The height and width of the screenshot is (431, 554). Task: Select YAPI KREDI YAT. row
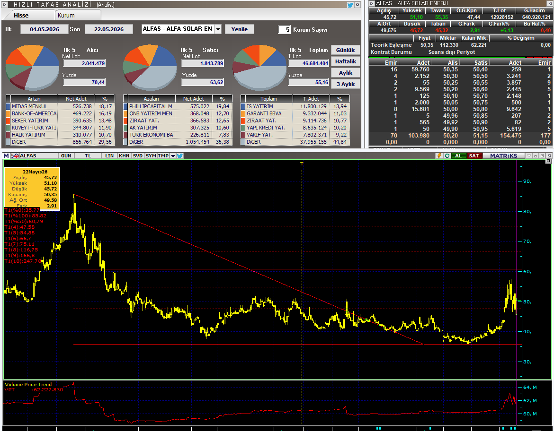295,127
